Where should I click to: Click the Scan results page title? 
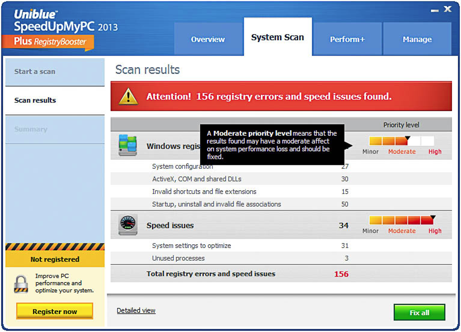[147, 70]
